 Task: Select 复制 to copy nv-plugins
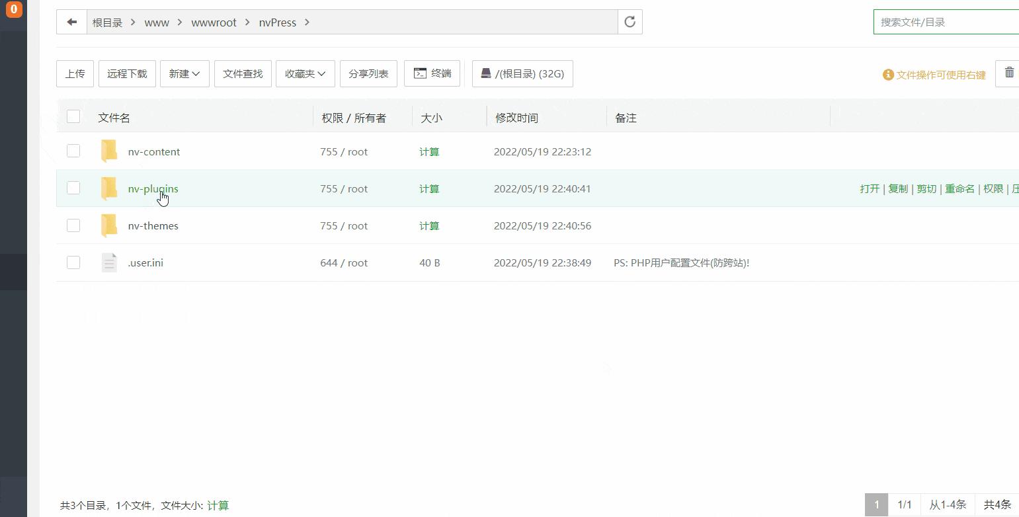click(898, 188)
